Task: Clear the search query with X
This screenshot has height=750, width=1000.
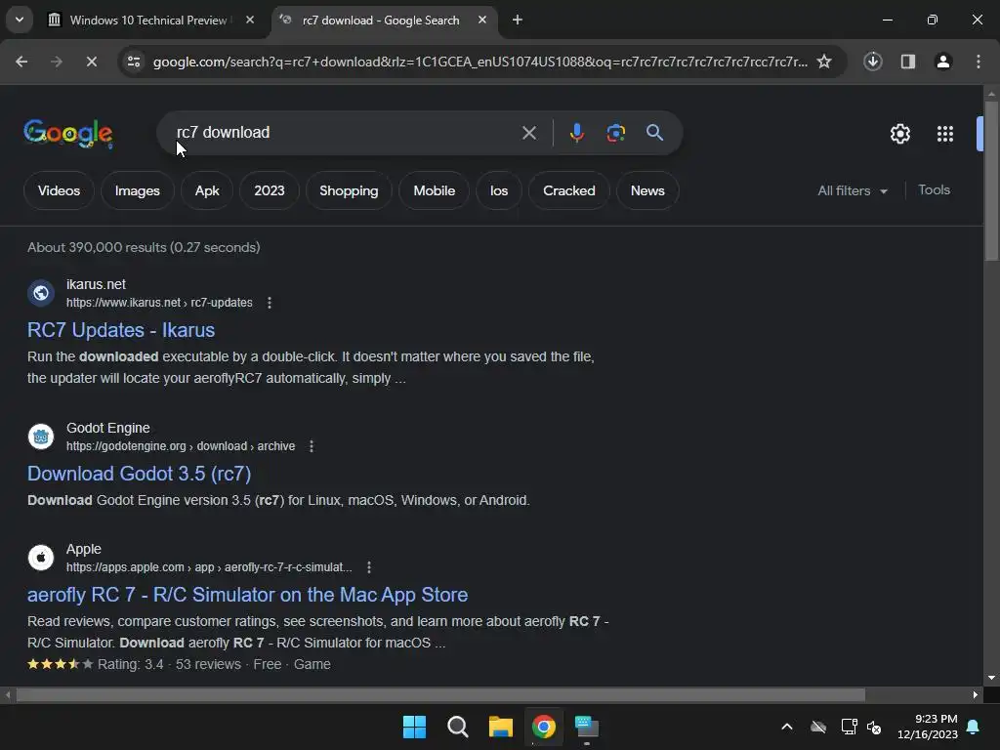Action: click(x=528, y=133)
